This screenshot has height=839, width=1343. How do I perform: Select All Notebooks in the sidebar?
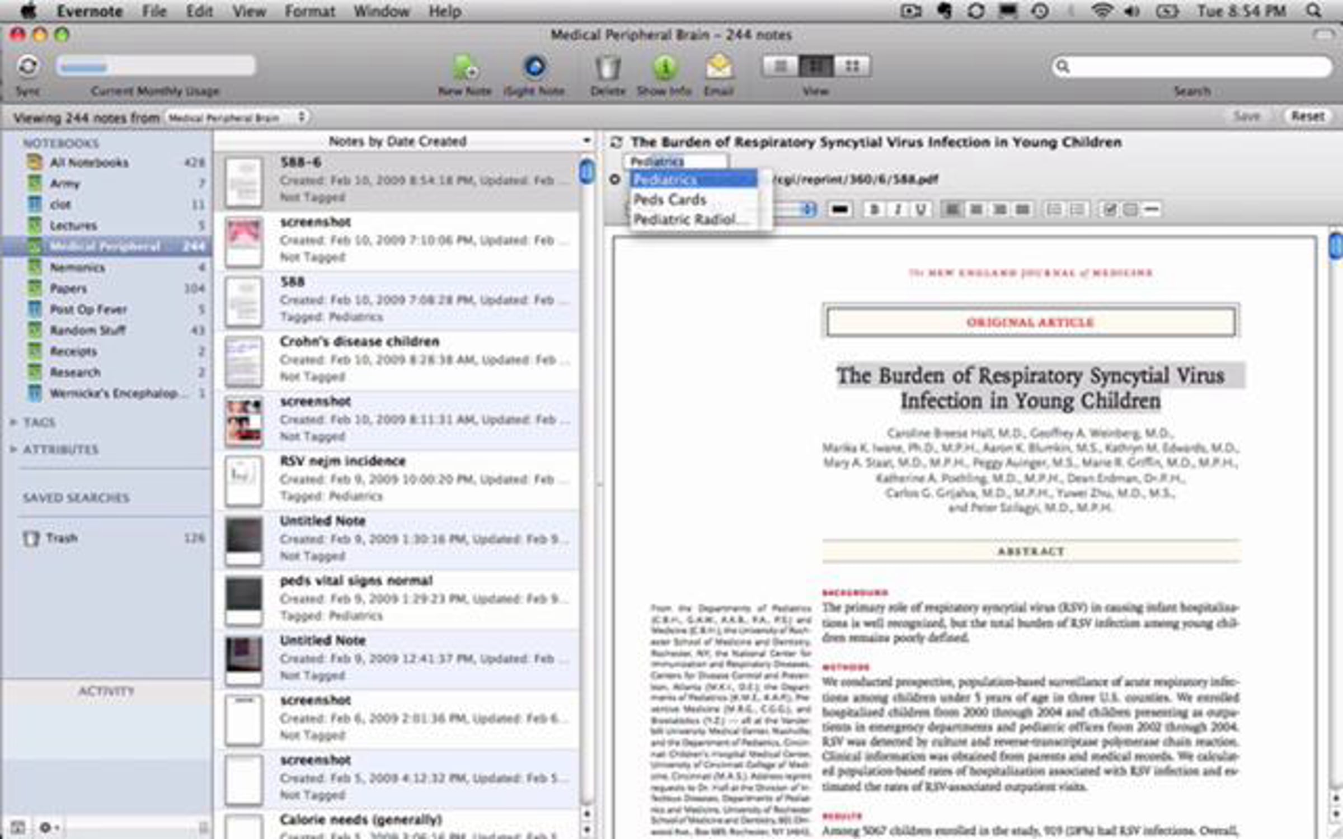click(106, 163)
